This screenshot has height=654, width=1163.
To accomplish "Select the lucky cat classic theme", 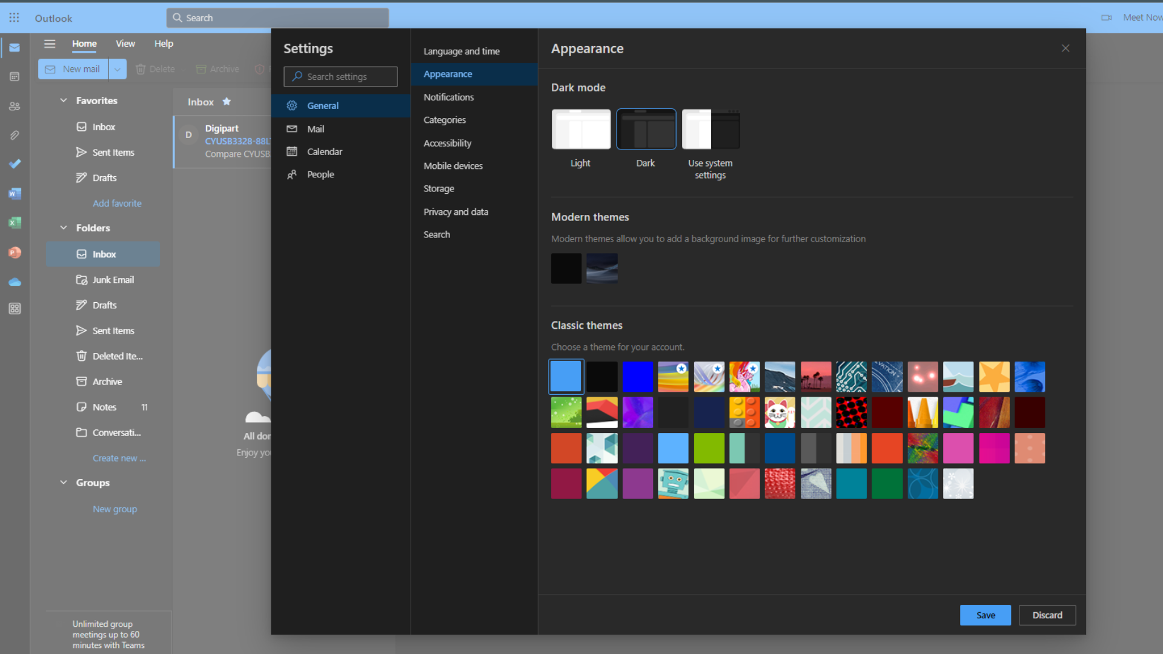I will point(780,412).
